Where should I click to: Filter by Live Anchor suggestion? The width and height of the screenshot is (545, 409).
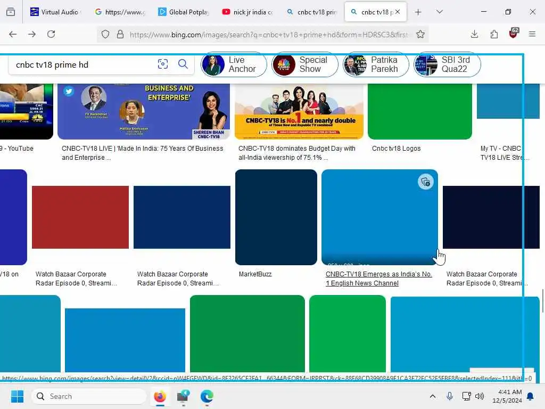coord(234,64)
